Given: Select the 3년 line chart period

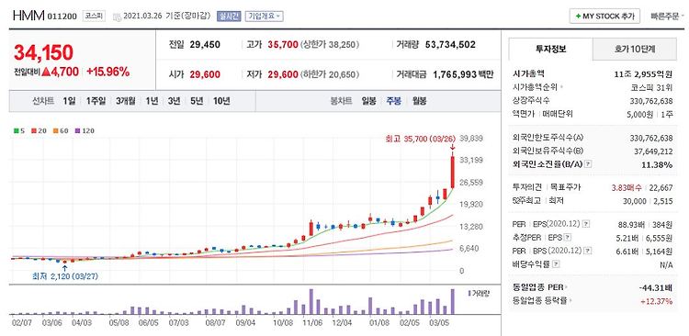Looking at the screenshot, I should coord(174,101).
